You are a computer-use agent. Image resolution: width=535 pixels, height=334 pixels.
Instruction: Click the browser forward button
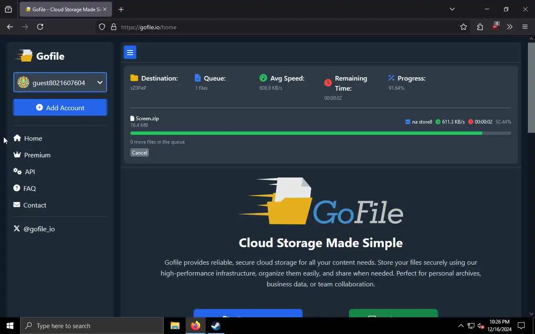pyautogui.click(x=25, y=27)
